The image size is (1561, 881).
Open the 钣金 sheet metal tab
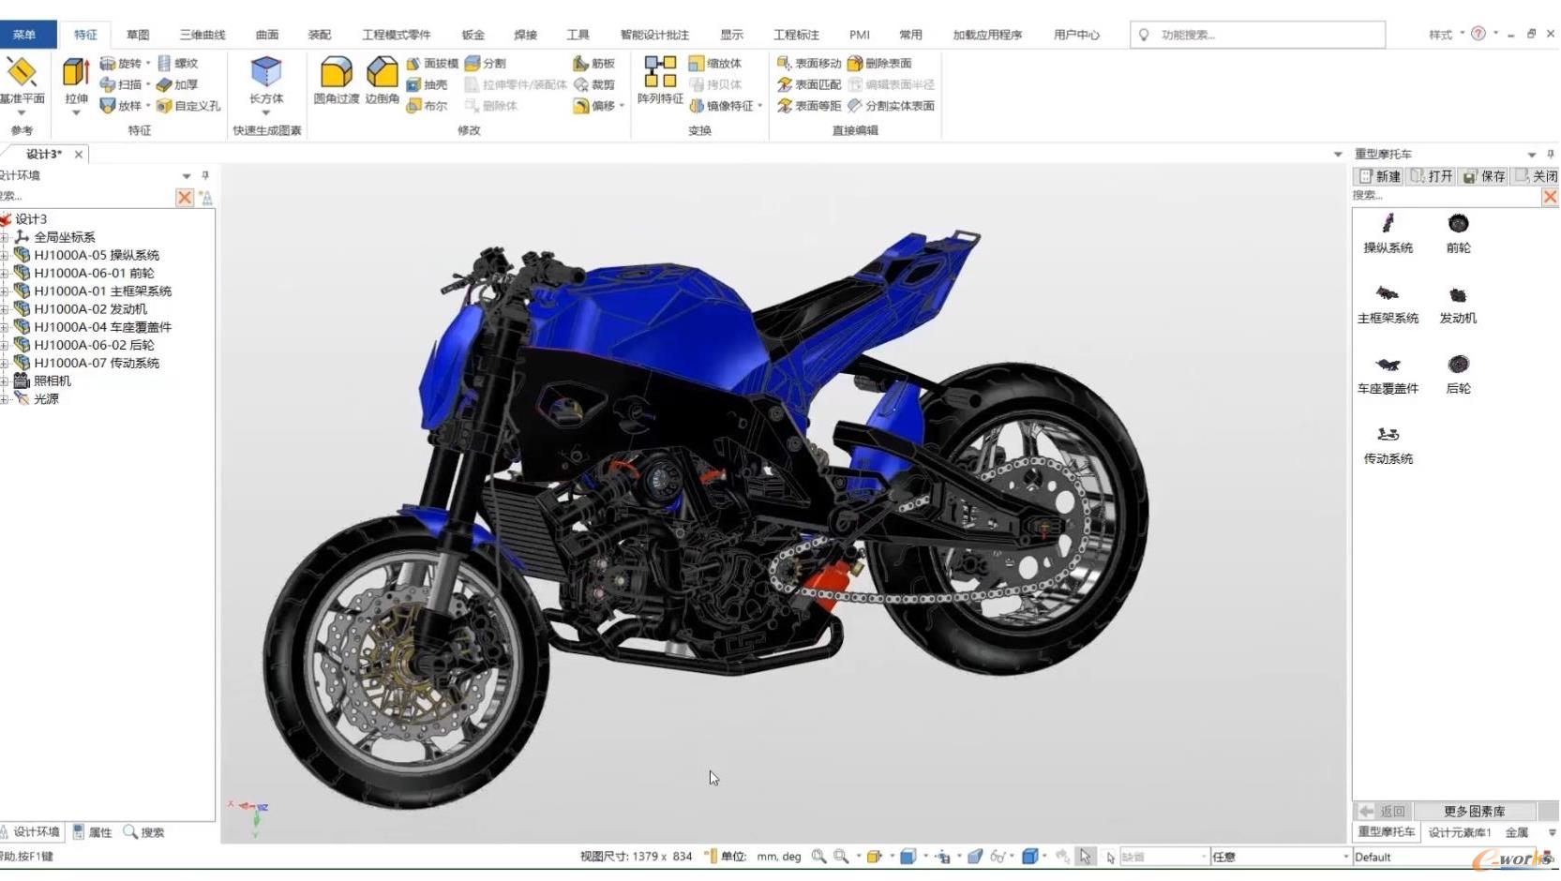click(x=473, y=35)
